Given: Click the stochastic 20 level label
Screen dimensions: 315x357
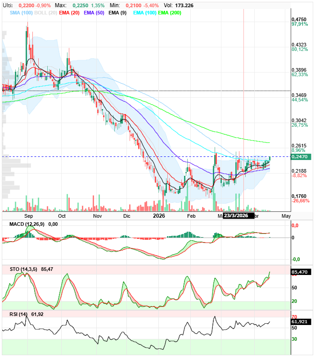Looking at the screenshot, I should coord(294,301).
